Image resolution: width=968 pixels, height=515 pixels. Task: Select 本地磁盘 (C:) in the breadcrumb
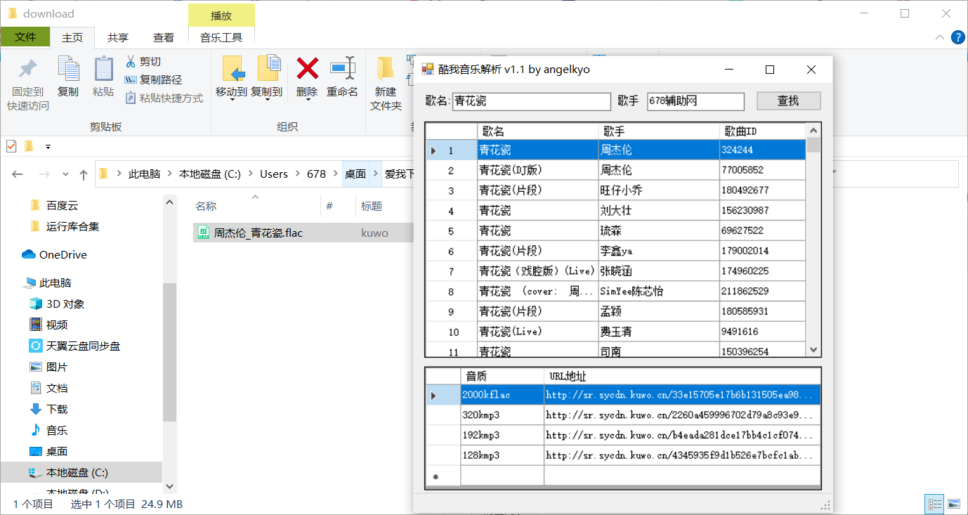point(210,174)
